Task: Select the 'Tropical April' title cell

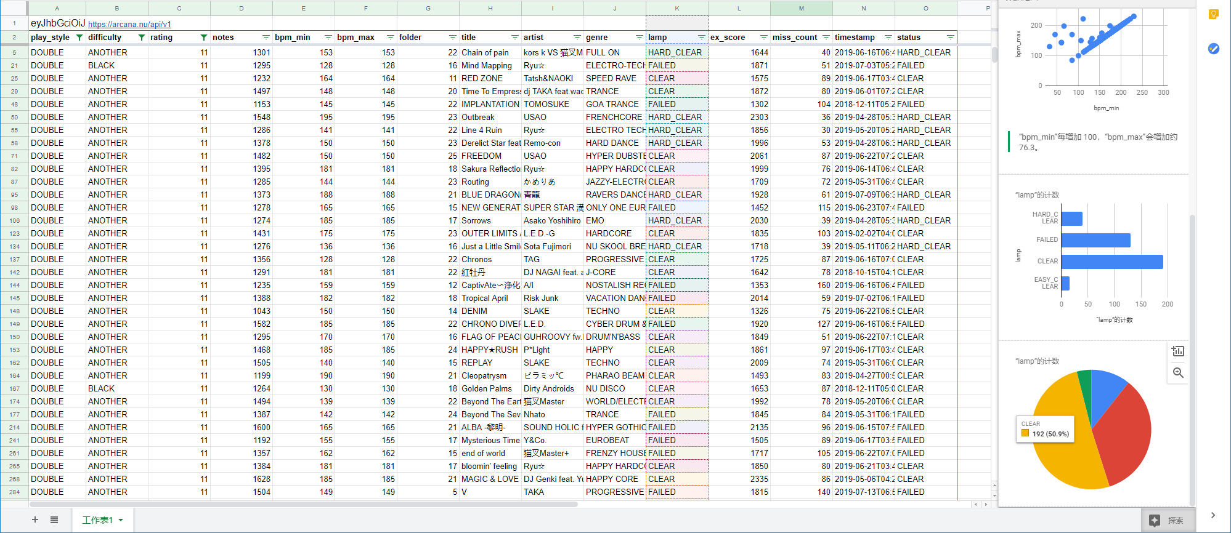Action: point(490,298)
